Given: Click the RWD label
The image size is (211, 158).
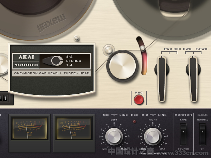Looking at the screenshot, I should click(187, 49).
